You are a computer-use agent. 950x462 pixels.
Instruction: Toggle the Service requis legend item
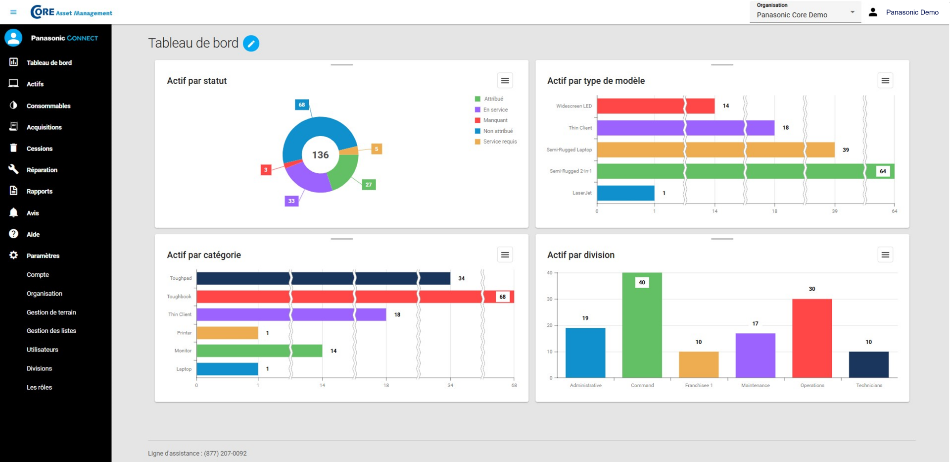click(x=497, y=142)
